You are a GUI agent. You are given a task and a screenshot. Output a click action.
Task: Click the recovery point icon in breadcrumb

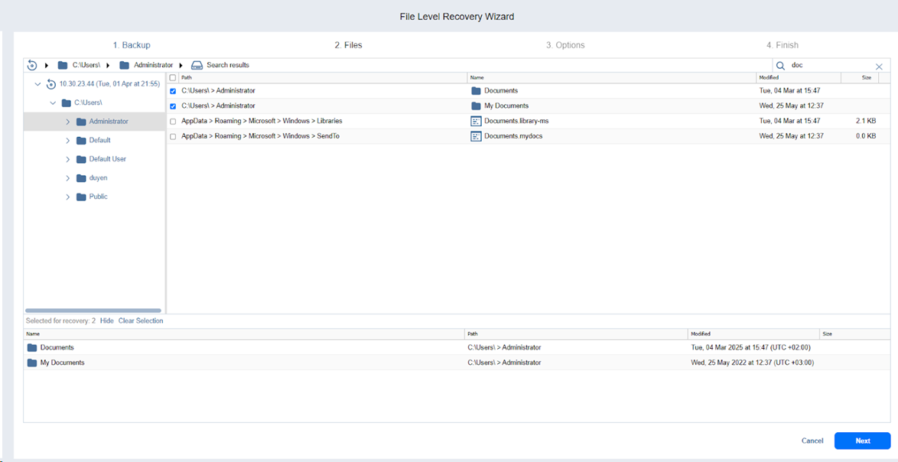pos(32,65)
